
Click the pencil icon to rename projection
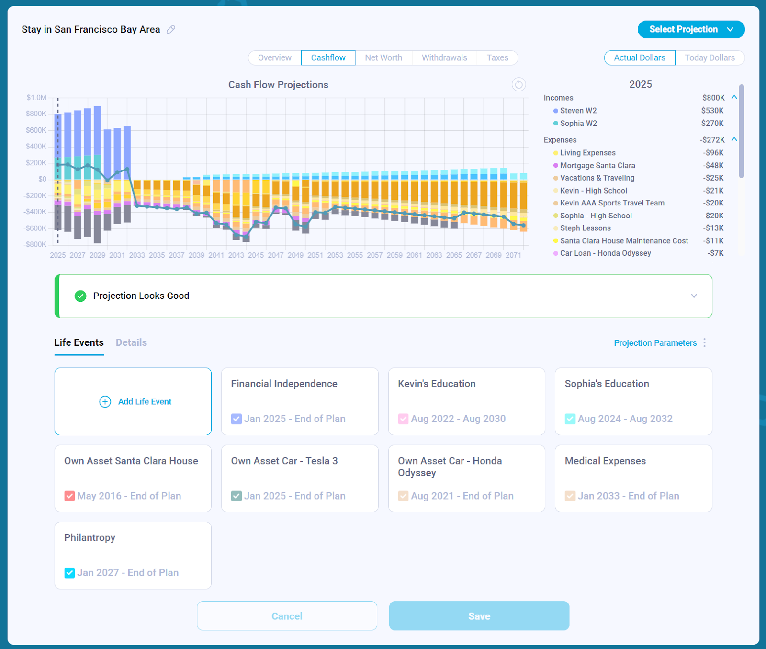(171, 30)
